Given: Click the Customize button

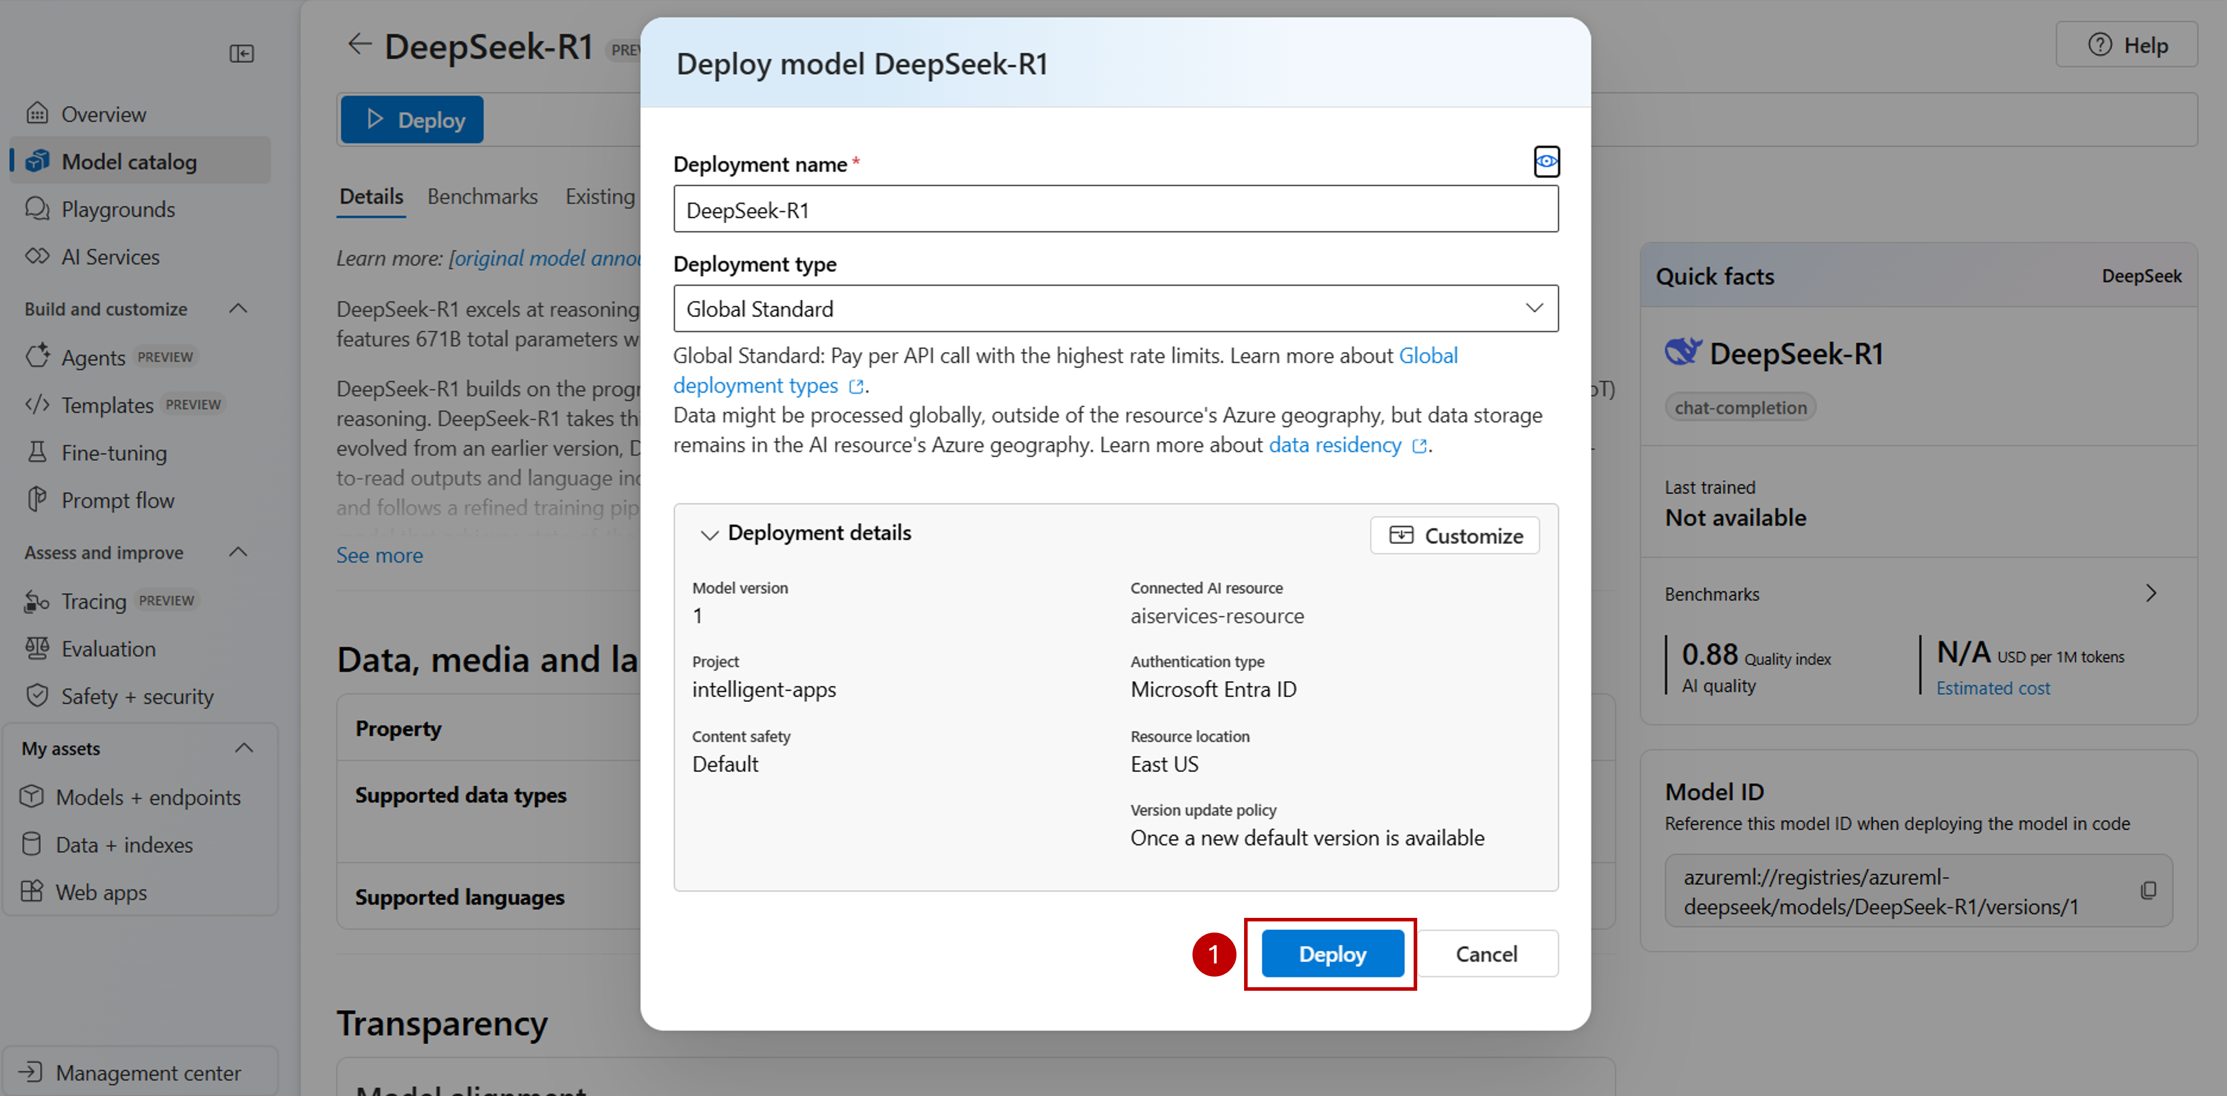Looking at the screenshot, I should click(1455, 536).
